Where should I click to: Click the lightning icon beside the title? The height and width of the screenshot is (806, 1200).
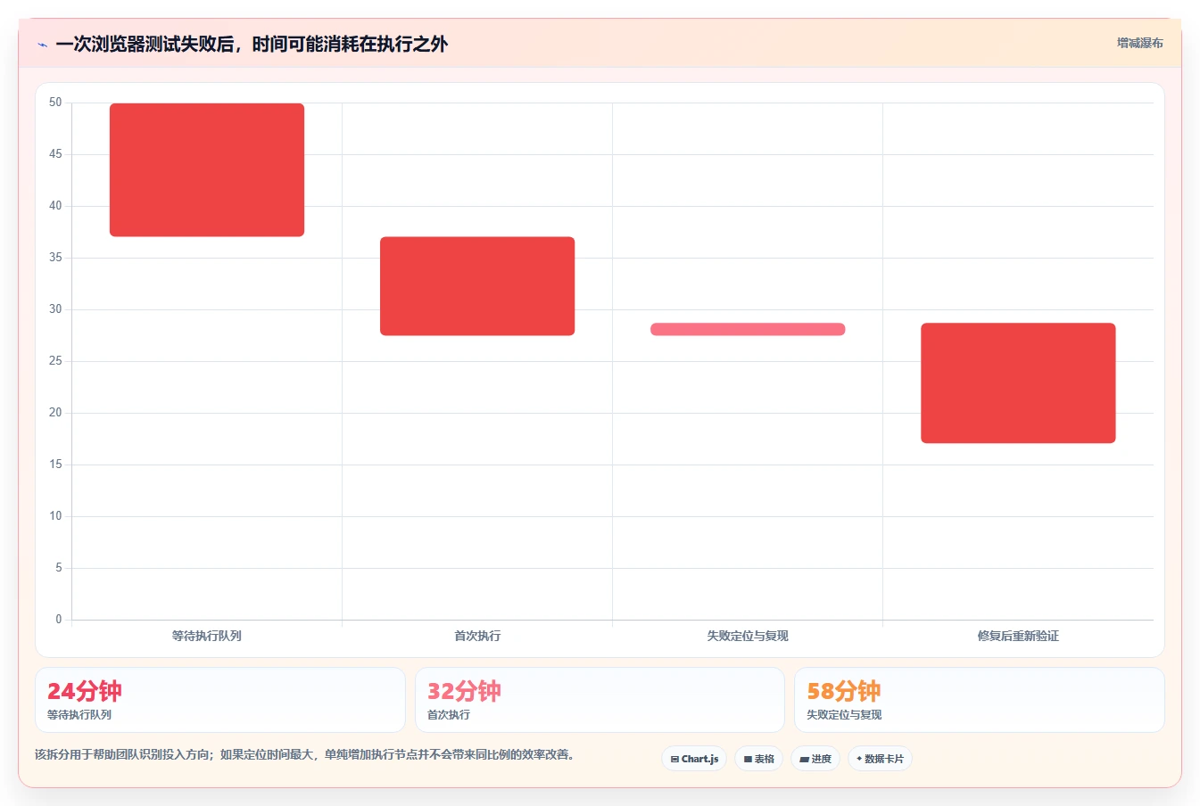pyautogui.click(x=42, y=45)
